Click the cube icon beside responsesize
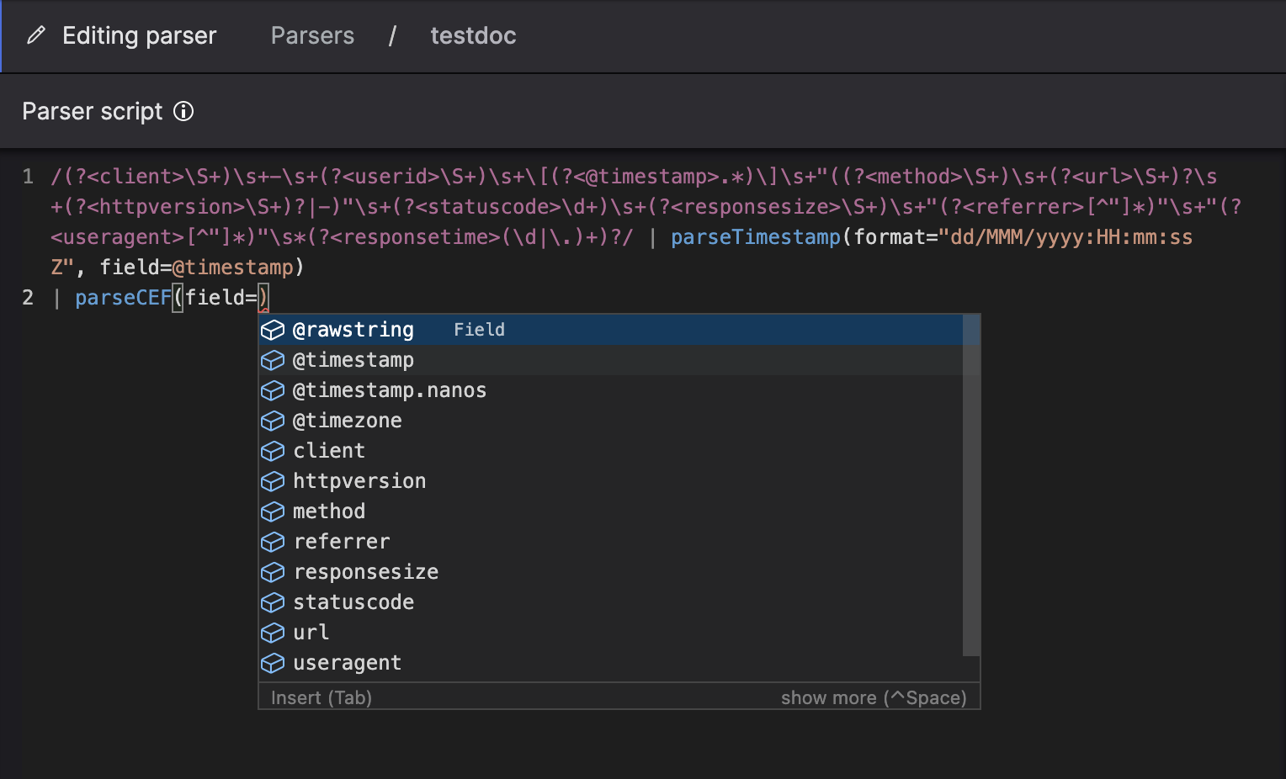Viewport: 1286px width, 779px height. (273, 572)
